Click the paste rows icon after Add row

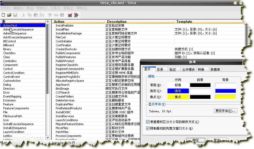pyautogui.click(x=62, y=15)
